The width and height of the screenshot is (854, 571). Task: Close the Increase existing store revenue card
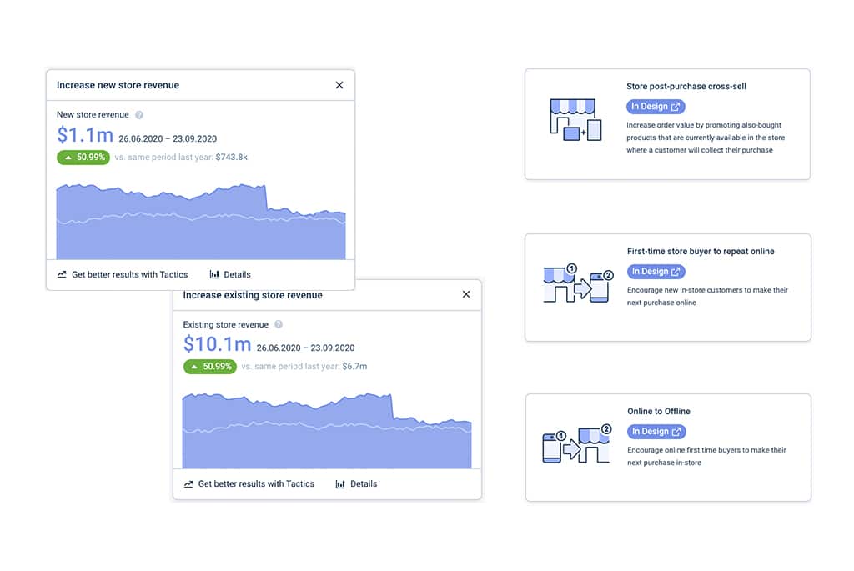pos(466,294)
